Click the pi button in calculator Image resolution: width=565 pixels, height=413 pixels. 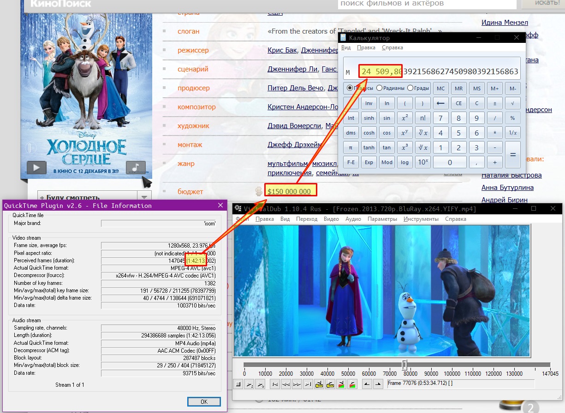click(351, 147)
